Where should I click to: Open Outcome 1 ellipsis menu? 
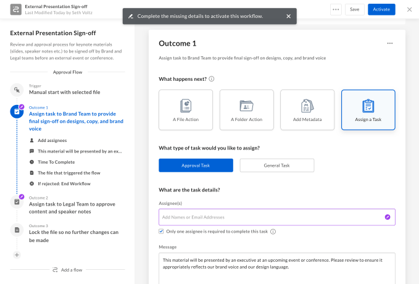(389, 43)
